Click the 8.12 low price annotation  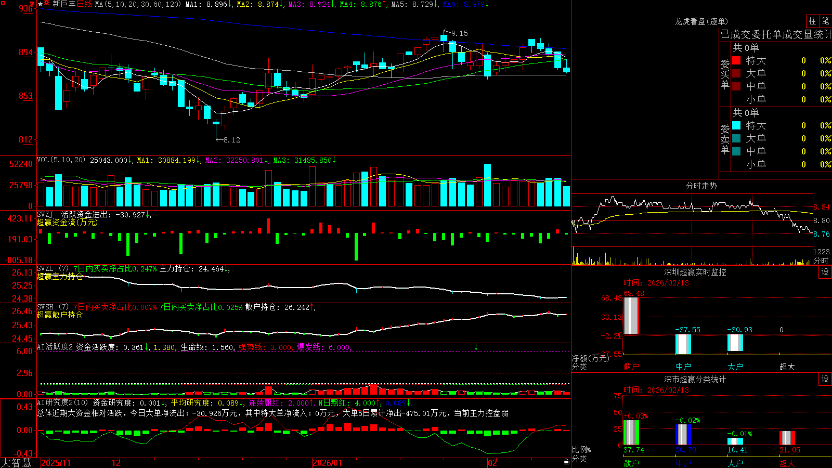[x=232, y=140]
